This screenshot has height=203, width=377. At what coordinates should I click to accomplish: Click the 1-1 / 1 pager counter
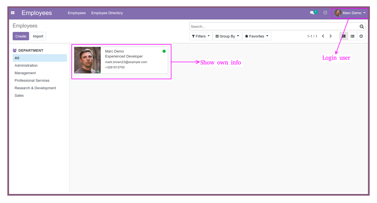point(312,36)
